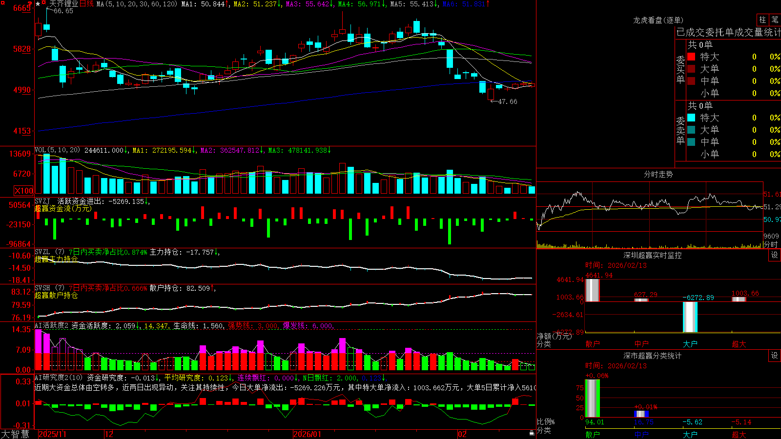Image resolution: width=781 pixels, height=439 pixels.
Task: Click the 深圳超赢实时监控 panel title
Action: pos(653,256)
